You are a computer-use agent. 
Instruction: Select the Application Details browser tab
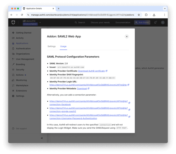(38, 9)
